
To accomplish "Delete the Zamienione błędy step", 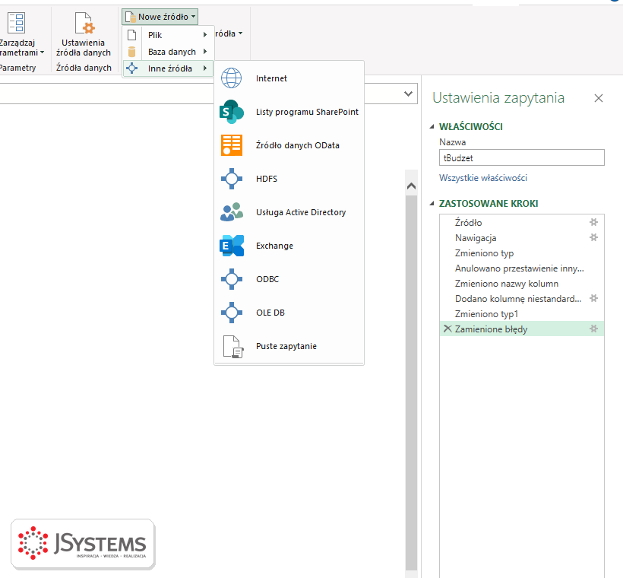I will pos(447,329).
